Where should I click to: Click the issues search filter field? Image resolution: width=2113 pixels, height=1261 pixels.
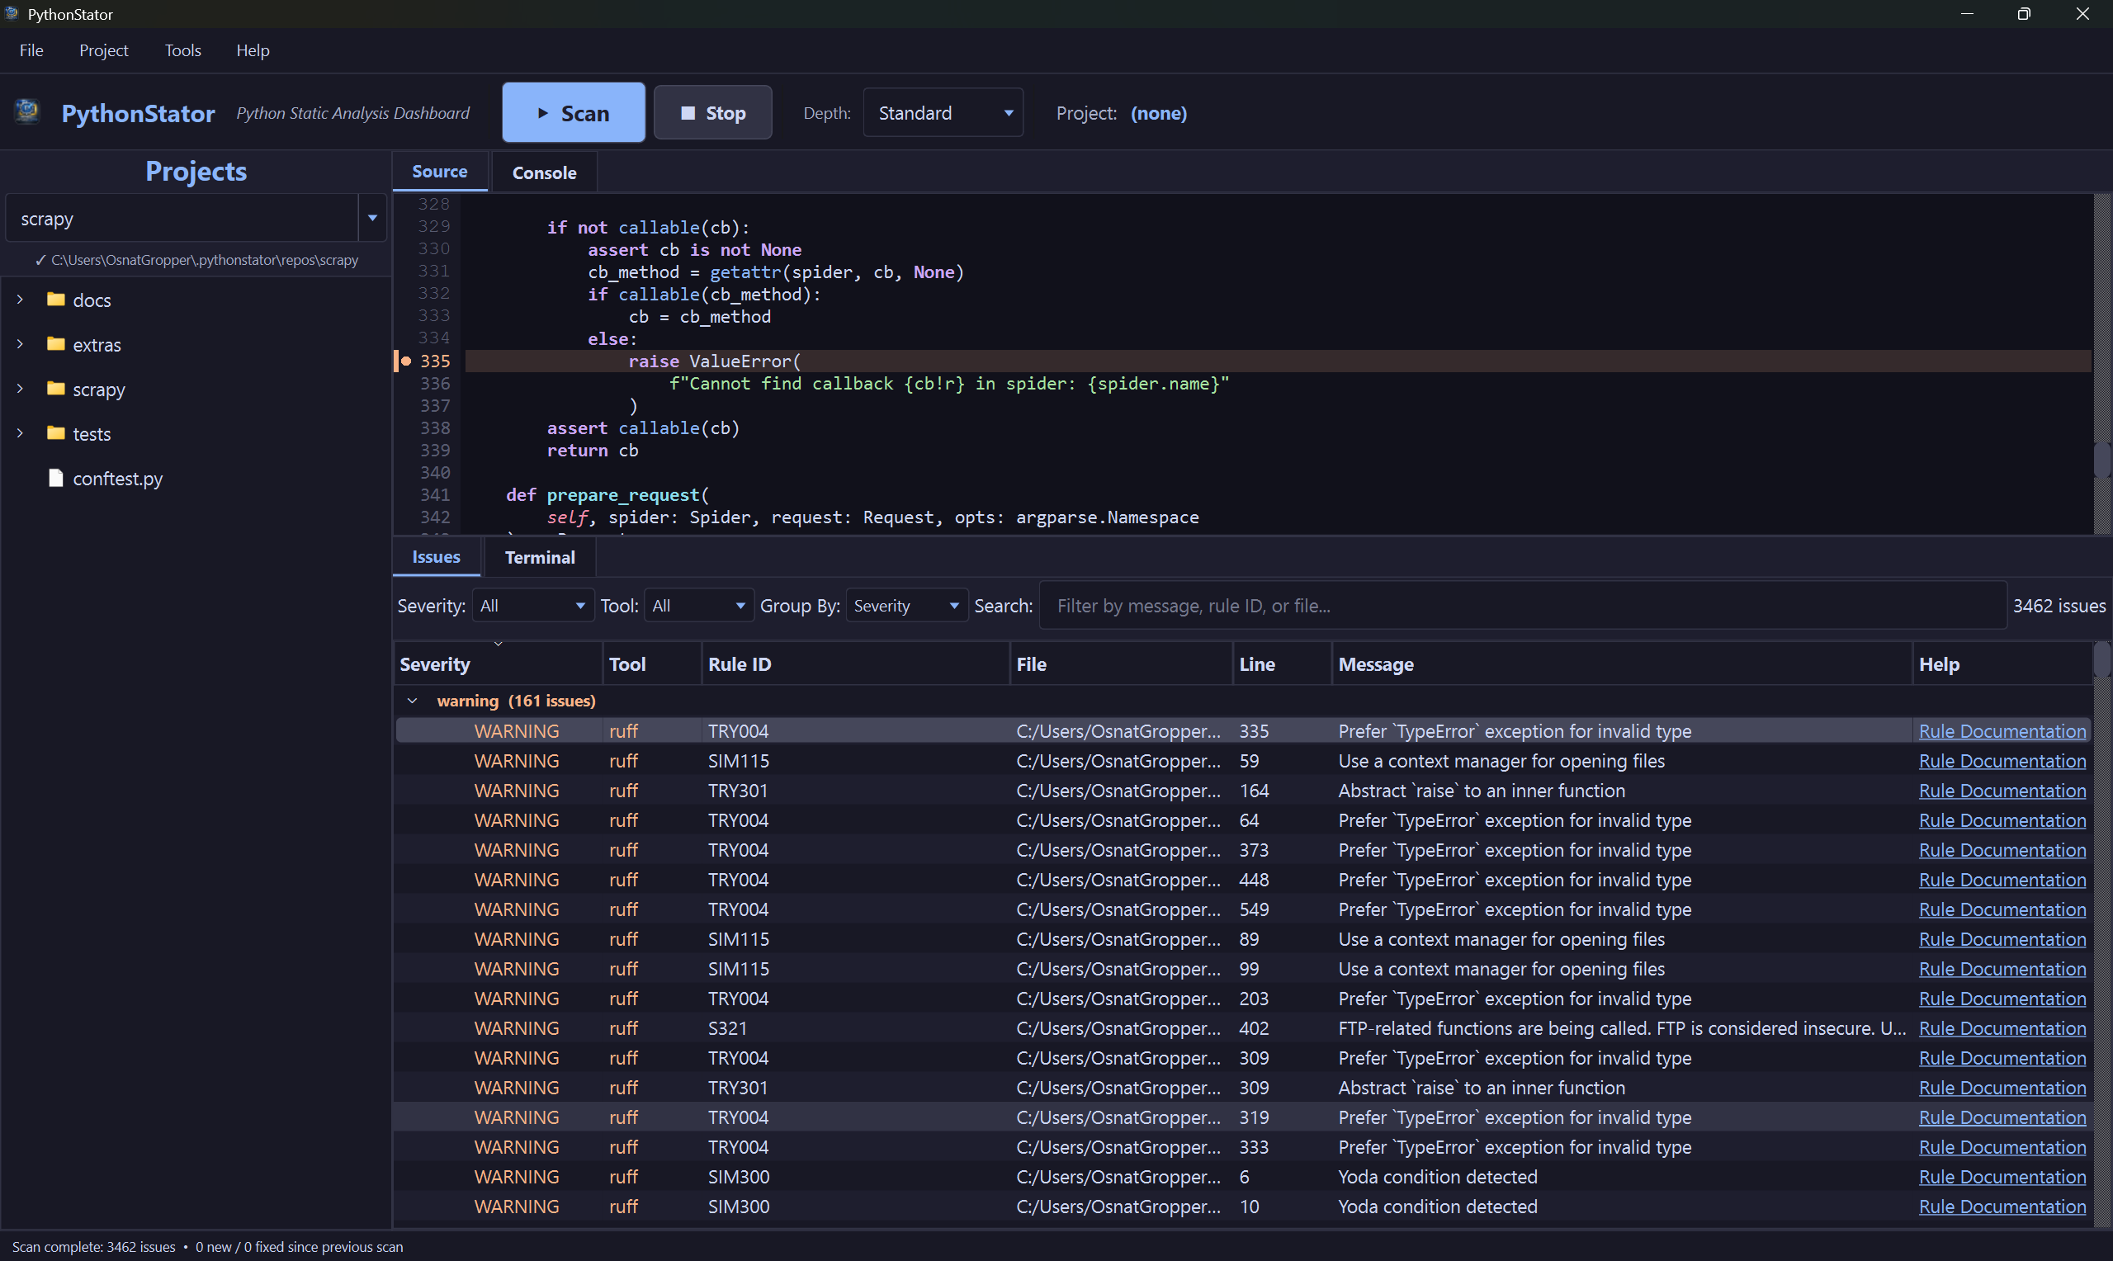click(1523, 606)
